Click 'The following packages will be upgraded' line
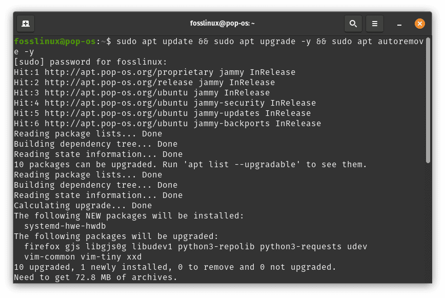 (116, 236)
